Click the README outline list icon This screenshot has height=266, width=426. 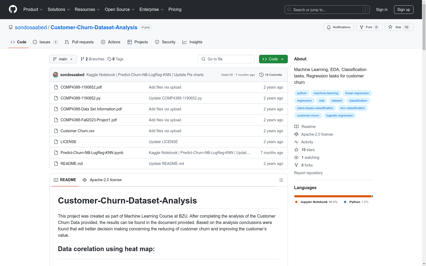pos(281,180)
